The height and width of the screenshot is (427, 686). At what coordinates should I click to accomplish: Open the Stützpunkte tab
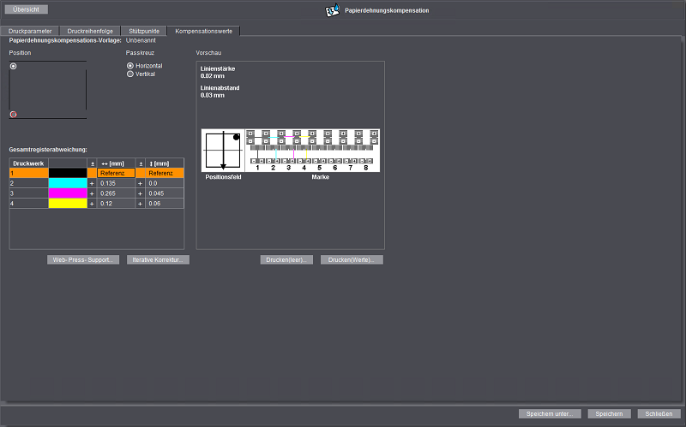click(143, 31)
